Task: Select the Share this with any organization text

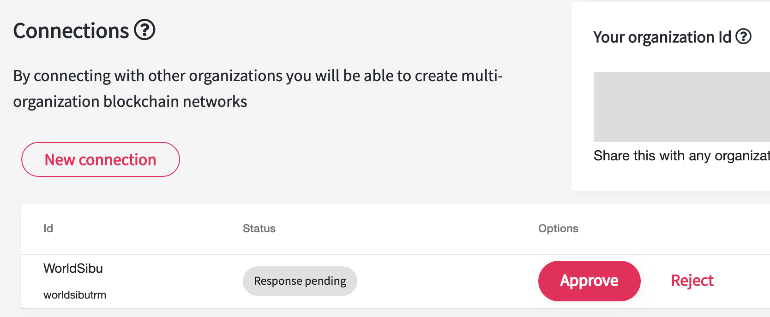Action: click(682, 156)
